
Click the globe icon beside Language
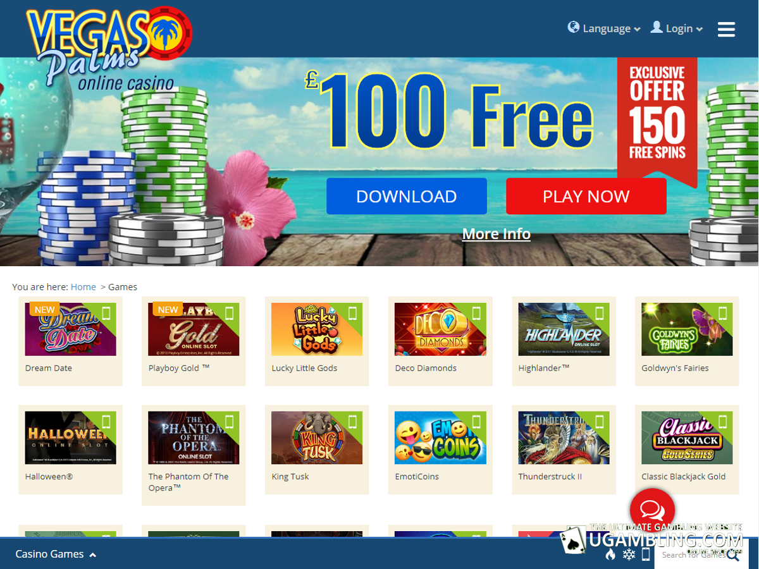pyautogui.click(x=574, y=27)
